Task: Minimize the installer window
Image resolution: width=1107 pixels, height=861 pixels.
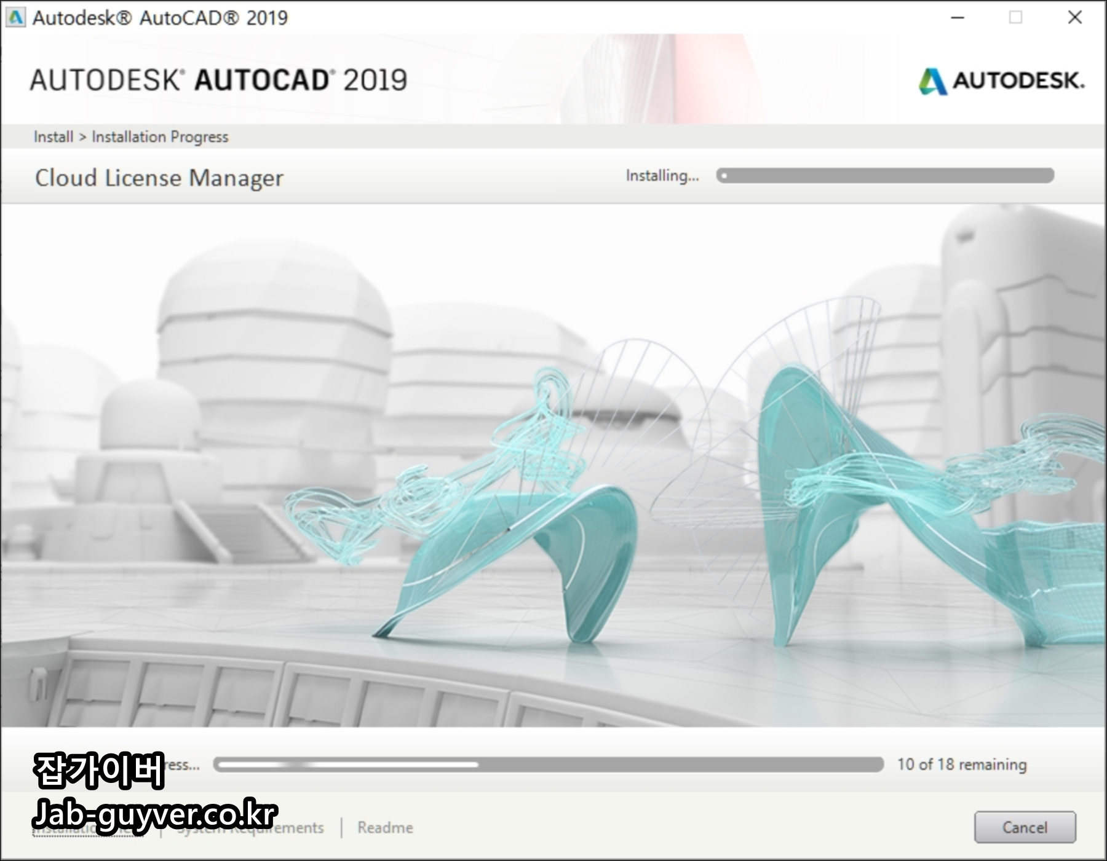Action: tap(958, 18)
